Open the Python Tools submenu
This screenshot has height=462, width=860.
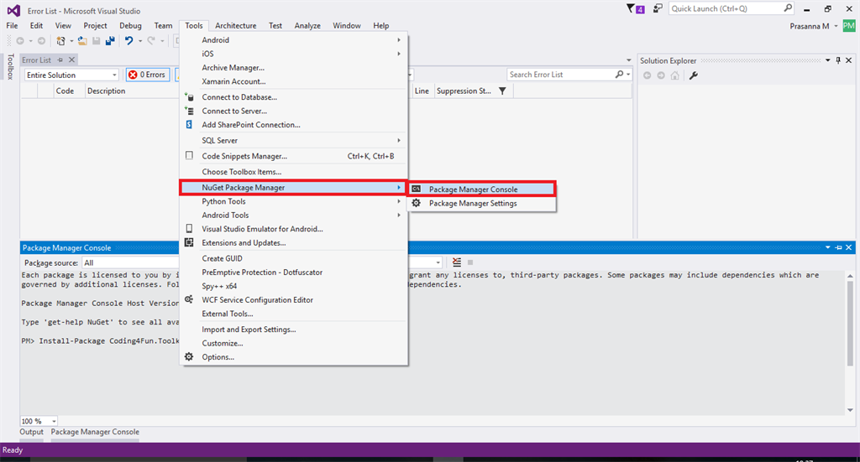pos(294,201)
